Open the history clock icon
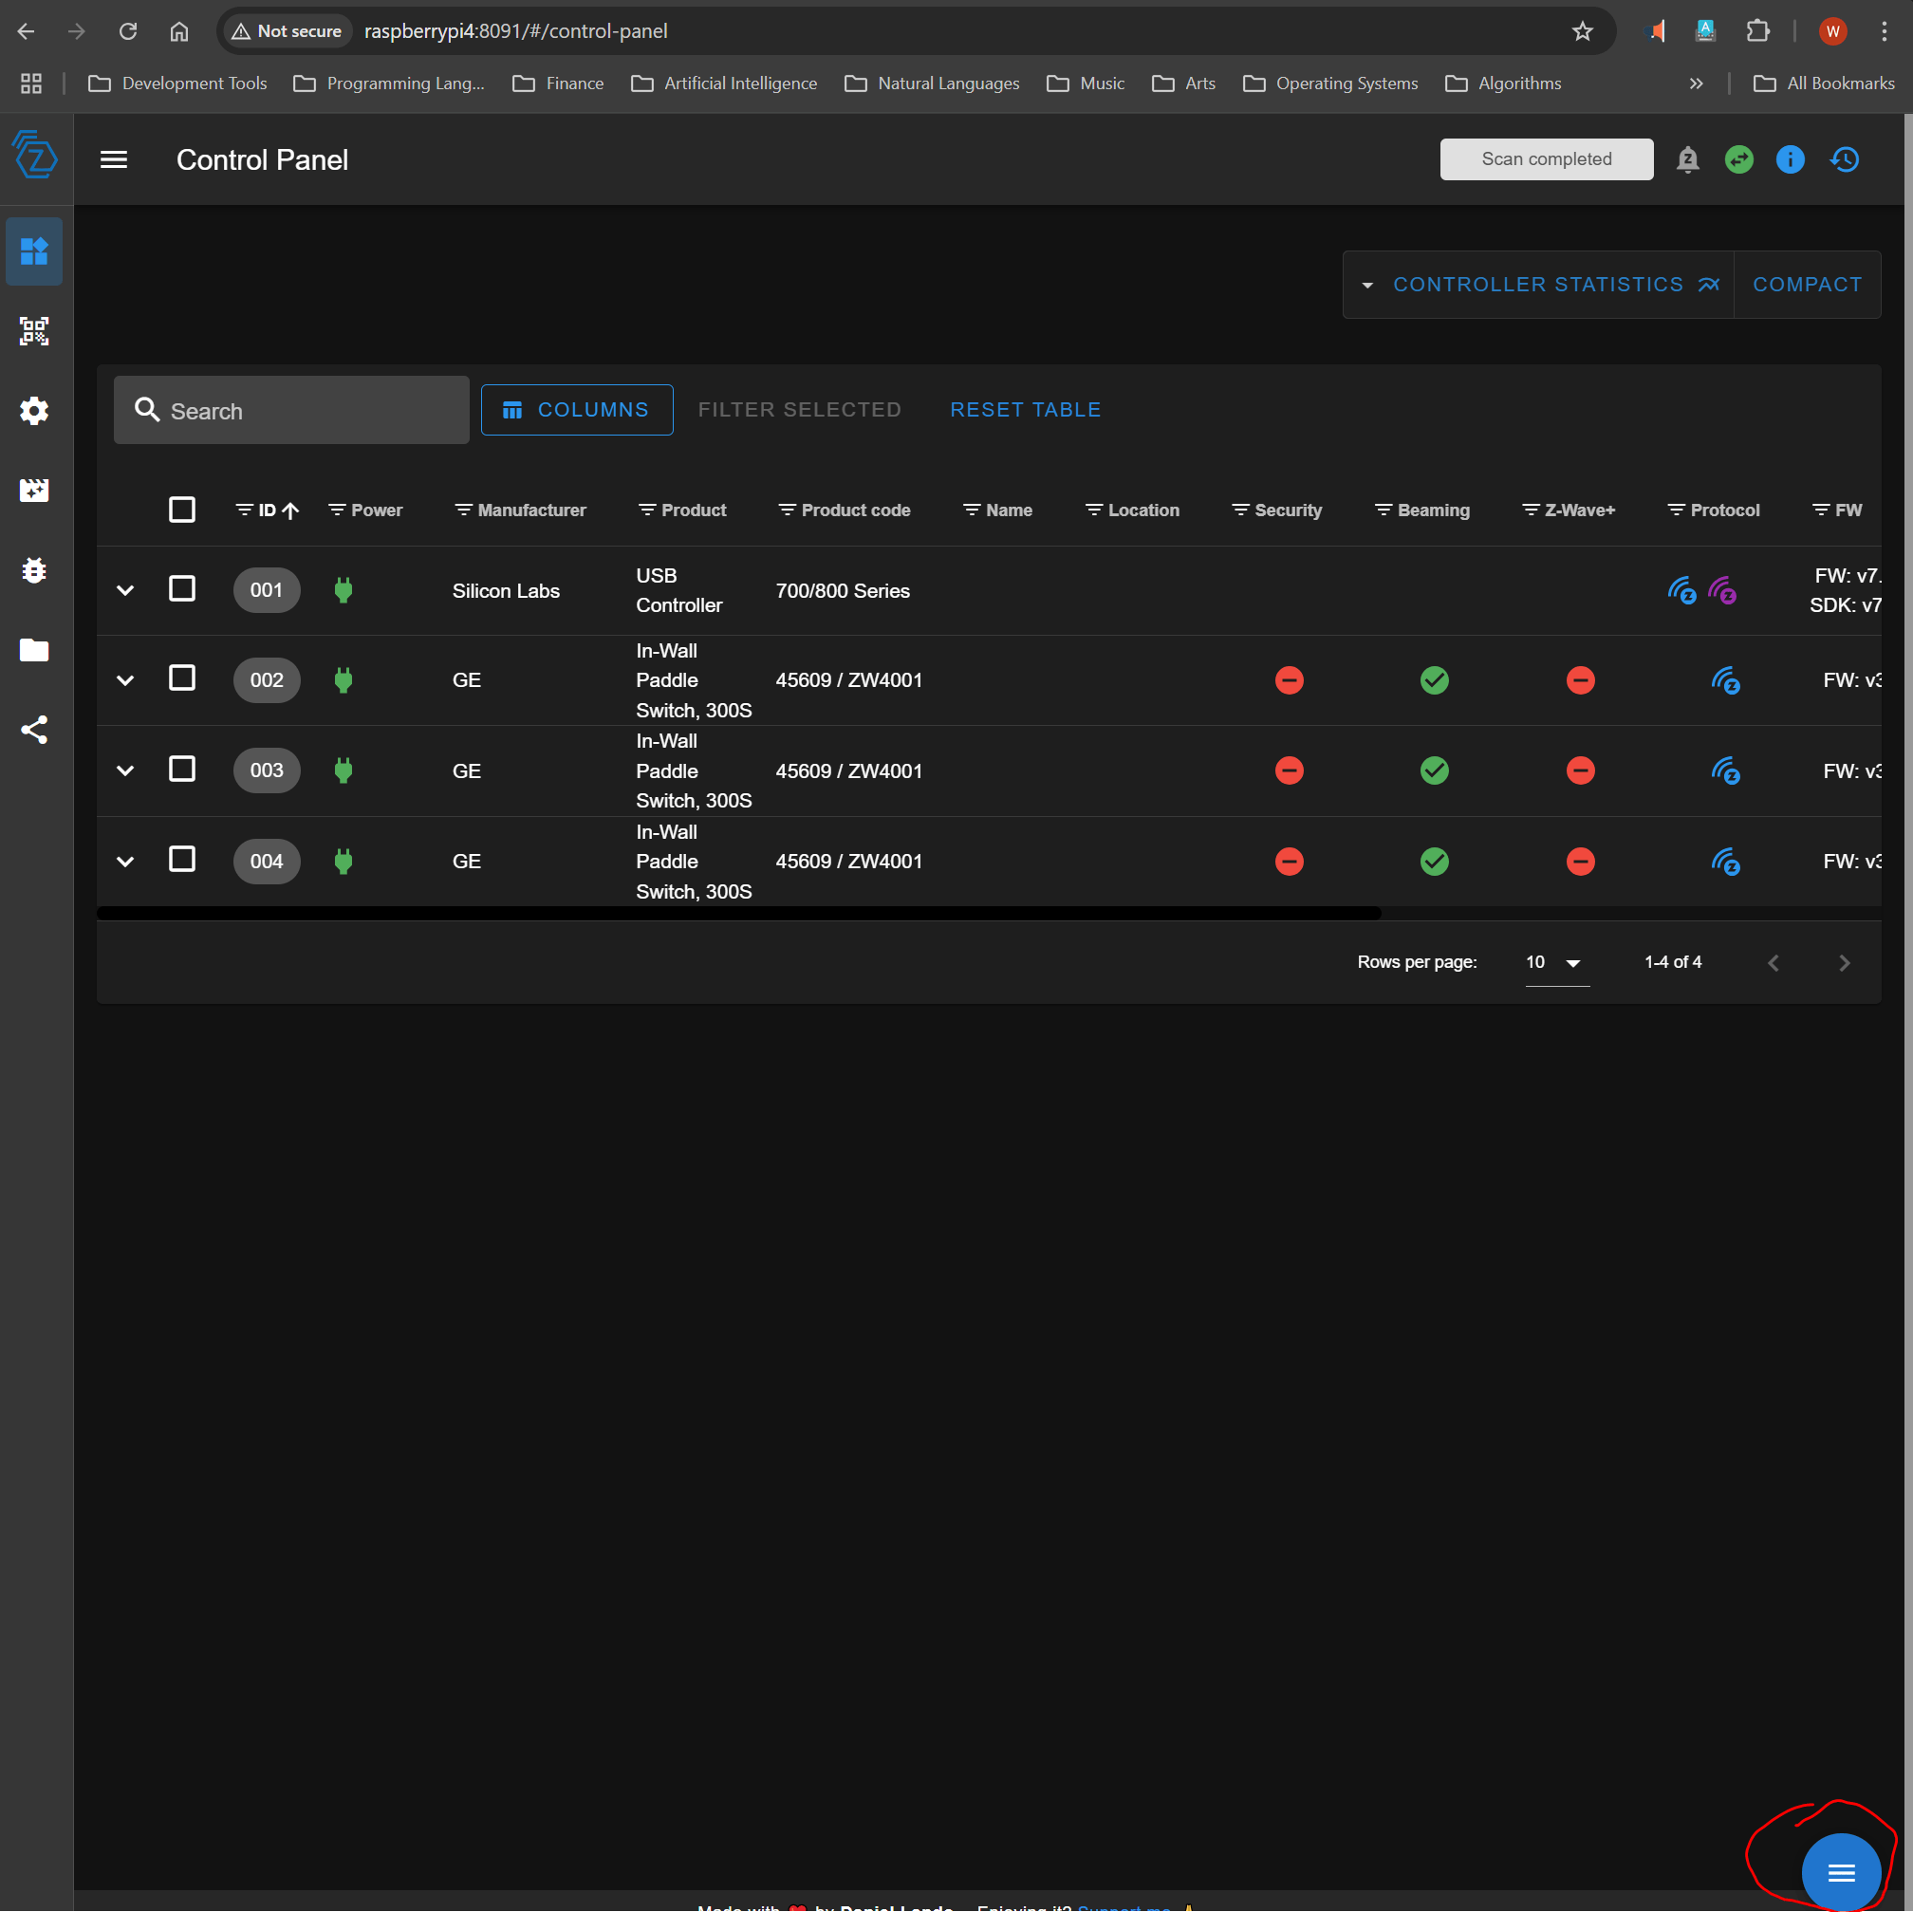Screen dimensions: 1913x1912 [1844, 159]
